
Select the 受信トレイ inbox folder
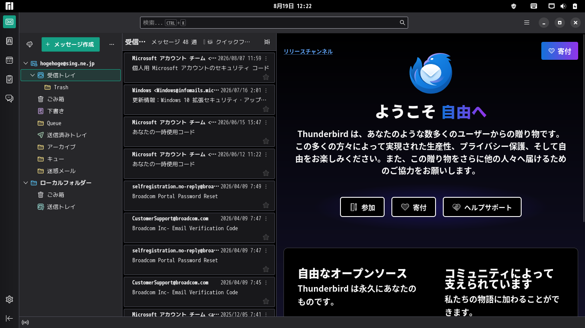click(71, 75)
